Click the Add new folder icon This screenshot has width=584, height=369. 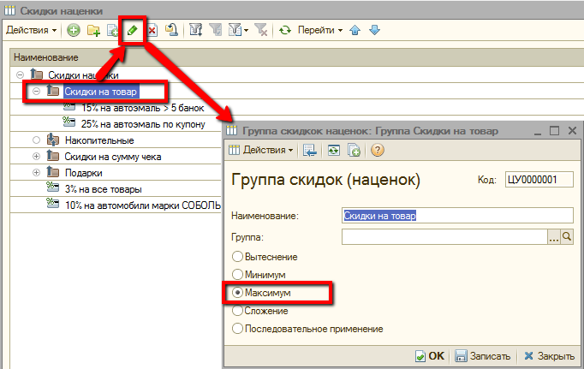[93, 31]
